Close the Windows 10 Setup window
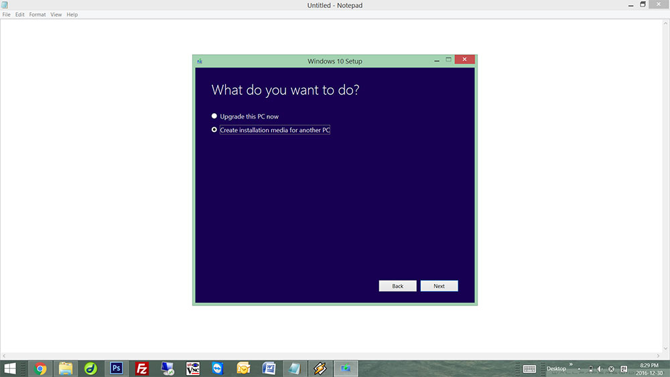 point(464,60)
